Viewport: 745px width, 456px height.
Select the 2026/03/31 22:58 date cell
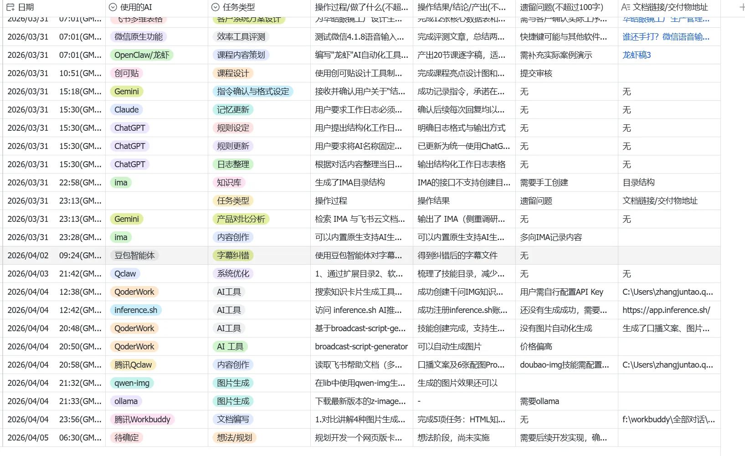pyautogui.click(x=54, y=183)
